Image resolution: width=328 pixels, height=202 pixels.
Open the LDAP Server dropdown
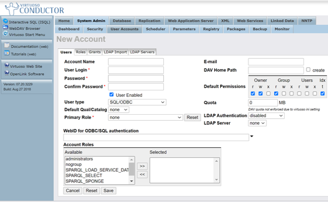coord(257,123)
